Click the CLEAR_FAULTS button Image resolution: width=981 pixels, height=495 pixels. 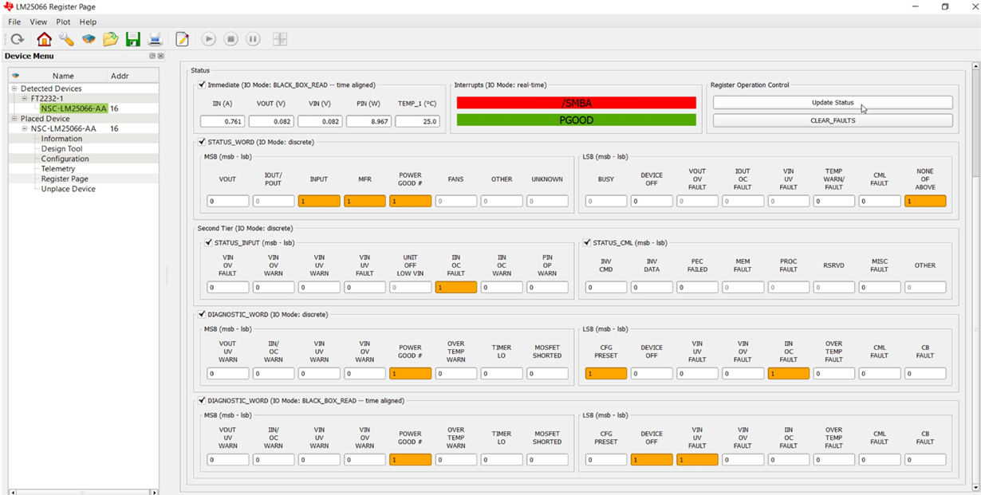[x=833, y=120]
